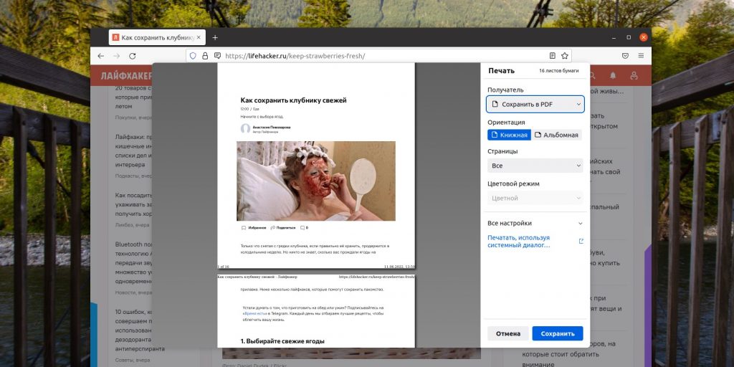Open the shield tracking protection icon
Viewport: 734px width, 367px height.
(x=192, y=56)
